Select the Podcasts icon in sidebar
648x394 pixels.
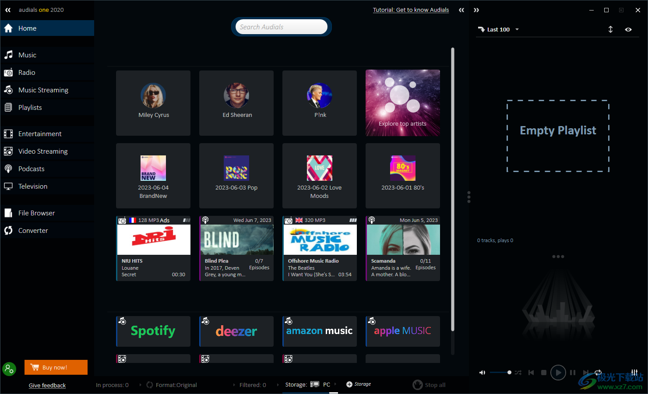pyautogui.click(x=8, y=169)
